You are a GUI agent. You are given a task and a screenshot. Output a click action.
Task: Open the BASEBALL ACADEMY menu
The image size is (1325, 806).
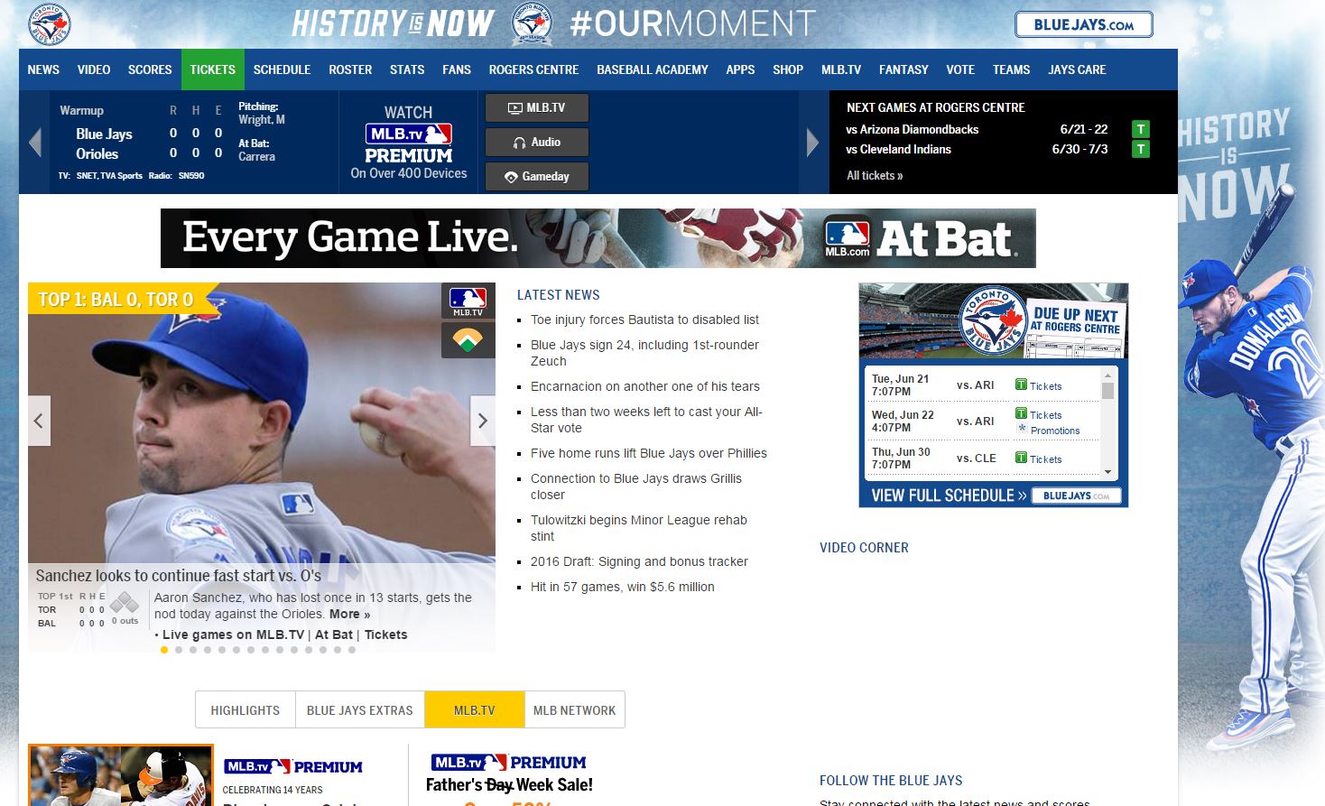[653, 69]
